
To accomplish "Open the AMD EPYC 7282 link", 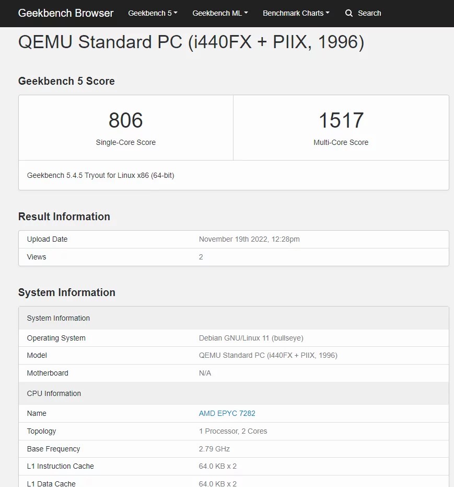I will pos(227,413).
